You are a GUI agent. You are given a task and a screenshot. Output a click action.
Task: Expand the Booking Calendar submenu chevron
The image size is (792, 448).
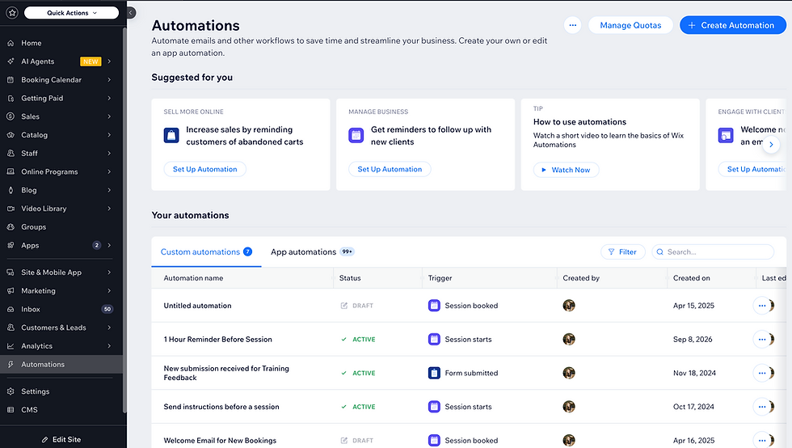tap(109, 80)
